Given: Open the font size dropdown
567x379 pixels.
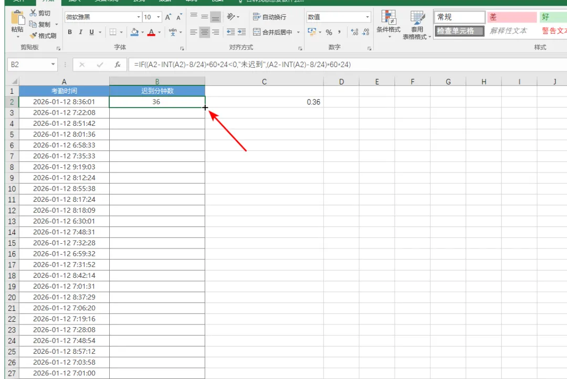Looking at the screenshot, I should (159, 17).
